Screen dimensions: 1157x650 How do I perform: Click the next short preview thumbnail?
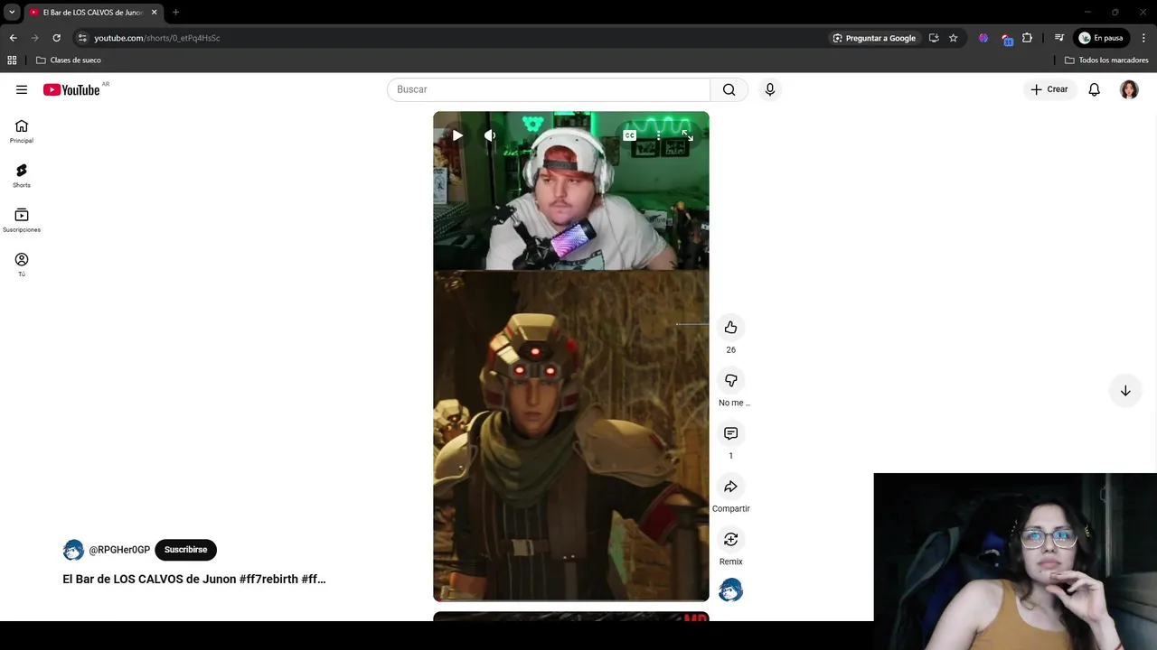tap(571, 617)
